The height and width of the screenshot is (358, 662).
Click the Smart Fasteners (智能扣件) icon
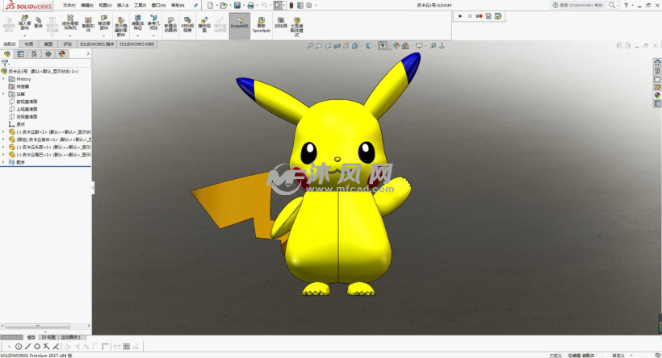click(x=88, y=24)
